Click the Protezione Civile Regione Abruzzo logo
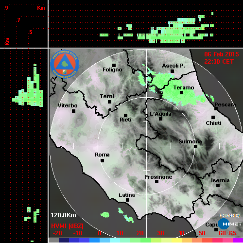This screenshot has height=243, width=243. click(65, 64)
